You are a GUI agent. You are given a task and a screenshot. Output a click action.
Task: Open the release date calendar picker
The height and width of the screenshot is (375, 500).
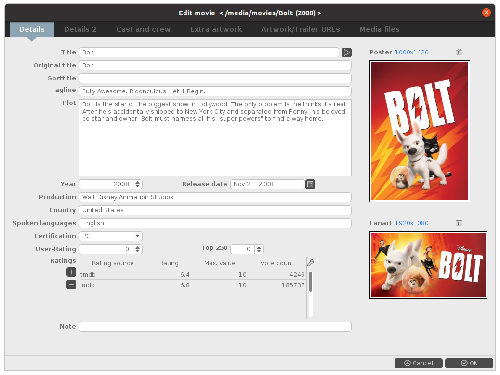310,184
